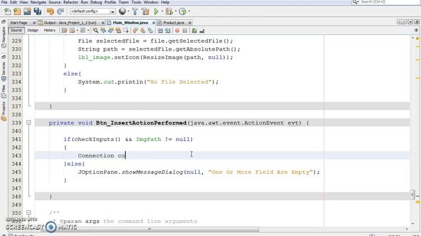Click the globe browser icon in toolbar
Viewport: 421px width, 236px height.
(x=122, y=11)
